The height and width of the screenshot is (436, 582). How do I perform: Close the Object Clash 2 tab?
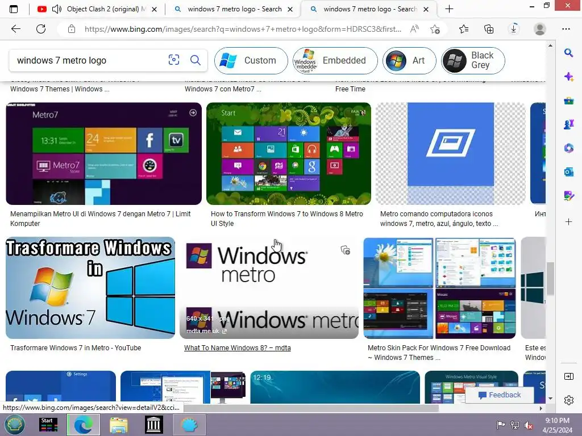(x=155, y=9)
